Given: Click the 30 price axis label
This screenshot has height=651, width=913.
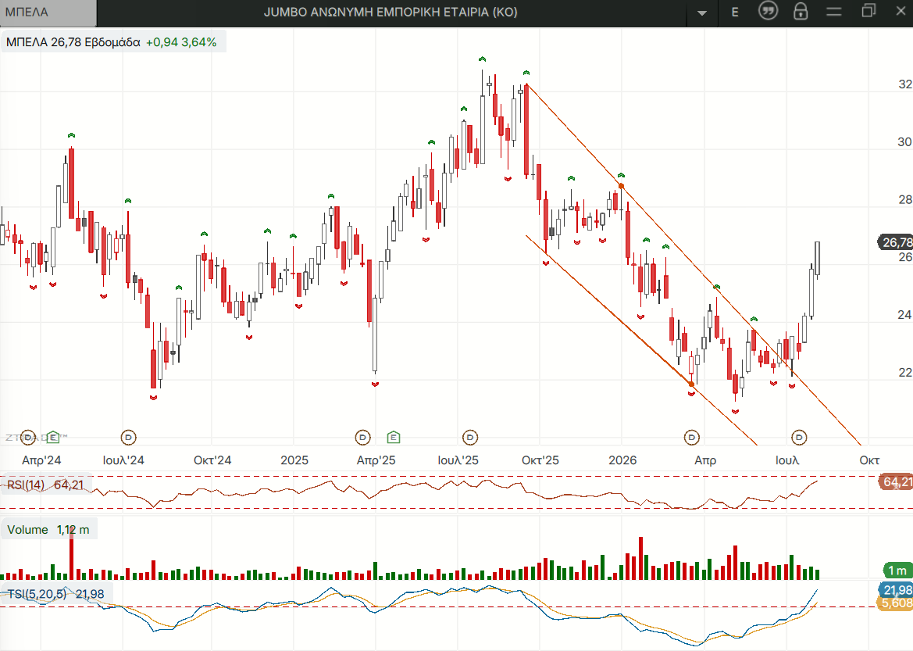Looking at the screenshot, I should pyautogui.click(x=905, y=142).
